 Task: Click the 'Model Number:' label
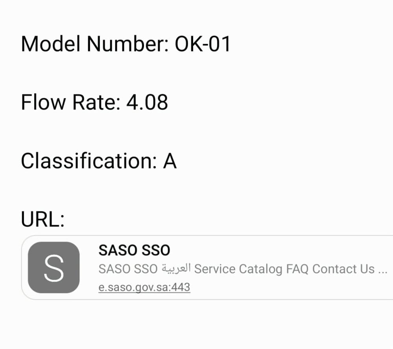(94, 44)
